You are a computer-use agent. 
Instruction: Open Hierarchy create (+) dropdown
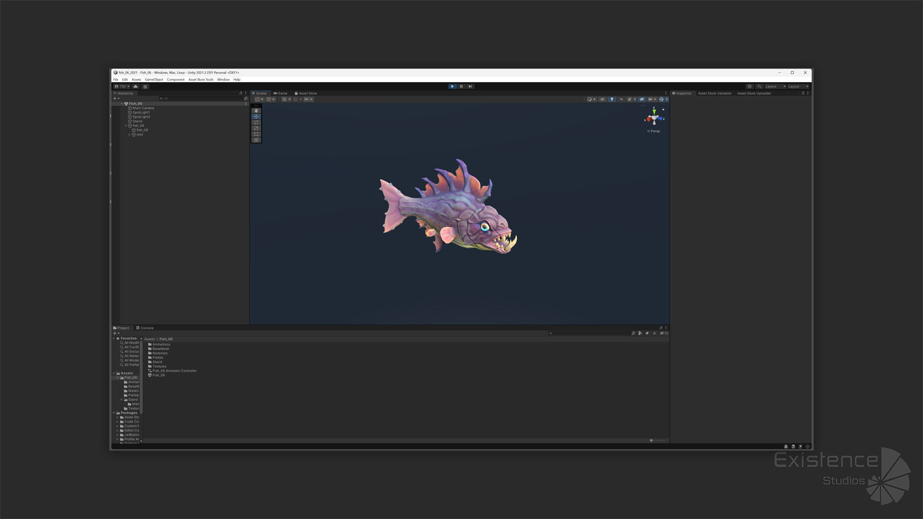point(116,99)
